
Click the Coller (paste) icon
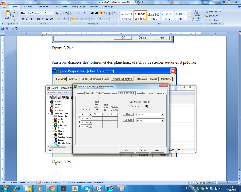tap(8, 16)
